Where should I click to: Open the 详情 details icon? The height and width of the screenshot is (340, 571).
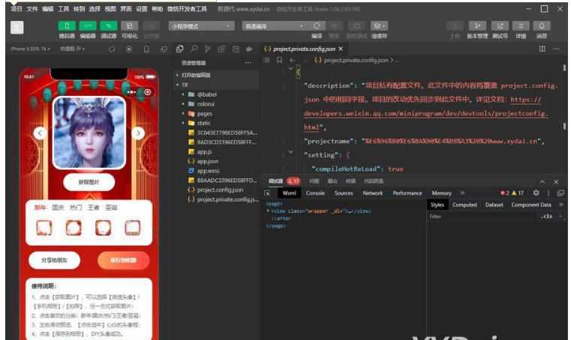[x=520, y=26]
